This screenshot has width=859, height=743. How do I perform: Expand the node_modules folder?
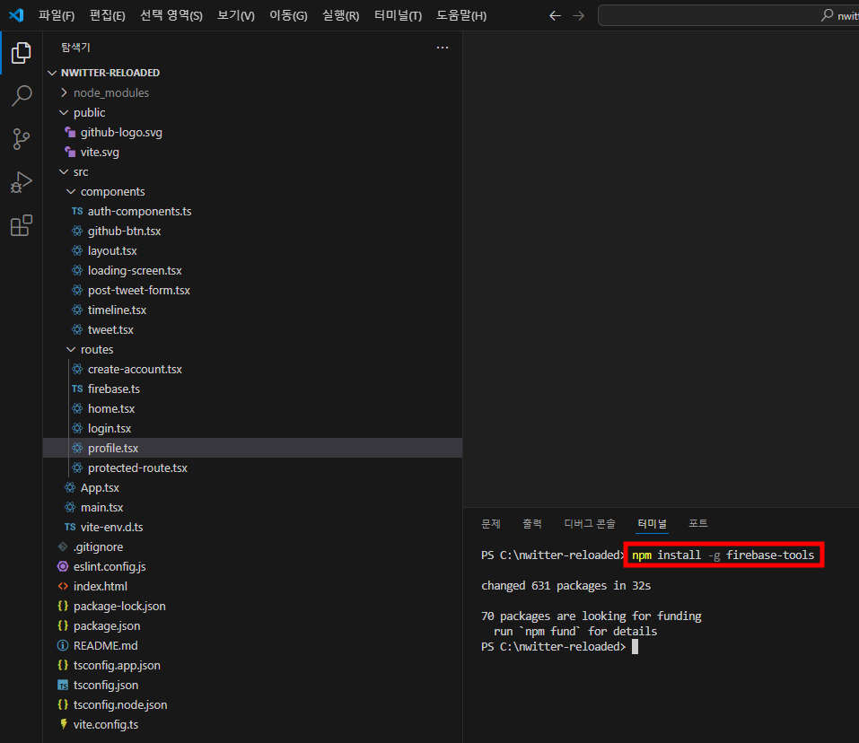[252, 92]
